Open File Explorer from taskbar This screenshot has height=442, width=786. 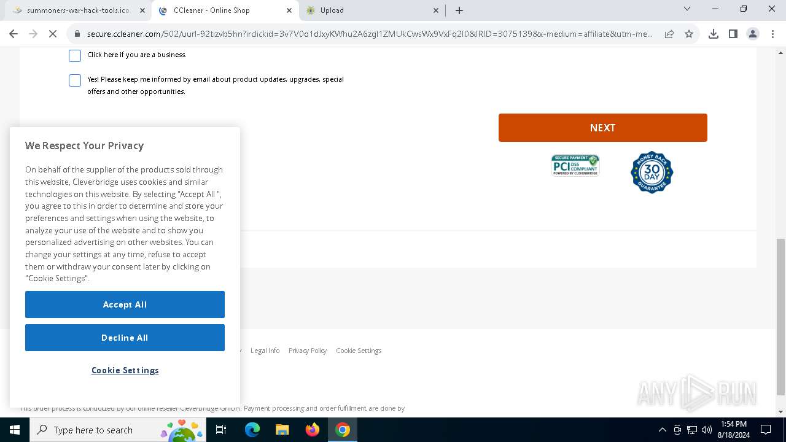pos(282,430)
